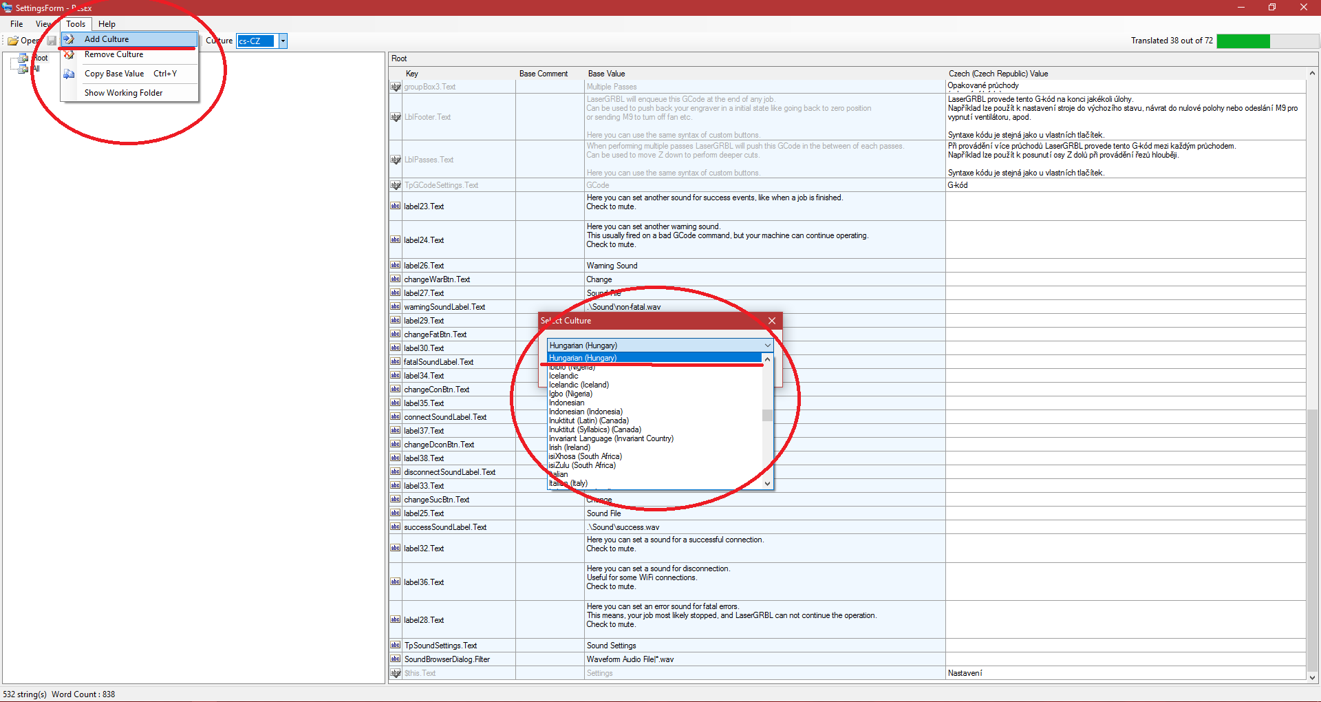The height and width of the screenshot is (702, 1321).
Task: Click the row icon beside changeFatBtn.Text
Action: pos(396,334)
